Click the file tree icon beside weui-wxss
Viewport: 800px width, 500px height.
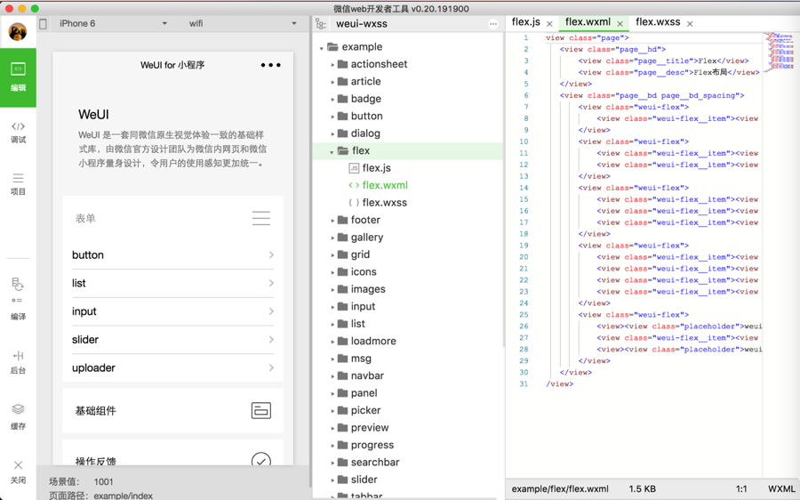pyautogui.click(x=320, y=24)
